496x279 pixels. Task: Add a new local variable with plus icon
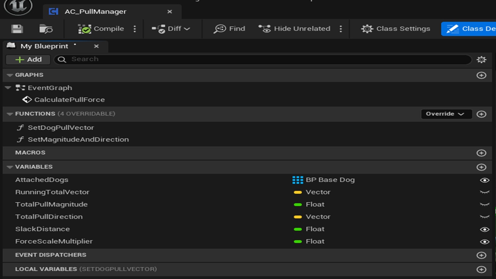481,269
